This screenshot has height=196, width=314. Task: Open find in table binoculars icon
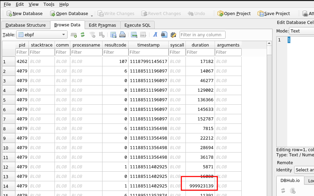[164, 35]
